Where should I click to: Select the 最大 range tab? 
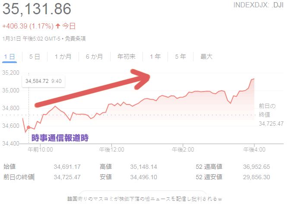click(206, 57)
